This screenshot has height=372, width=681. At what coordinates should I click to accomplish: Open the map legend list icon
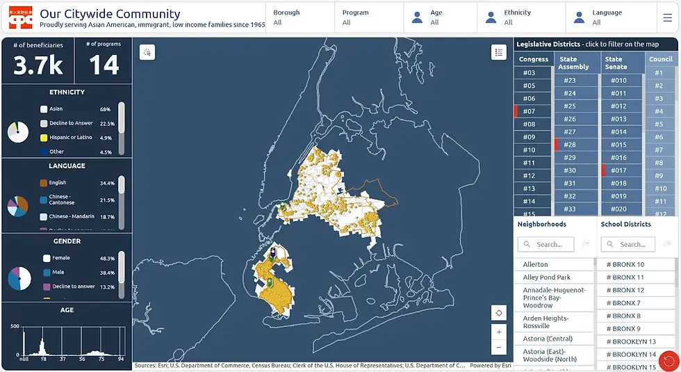tap(499, 52)
